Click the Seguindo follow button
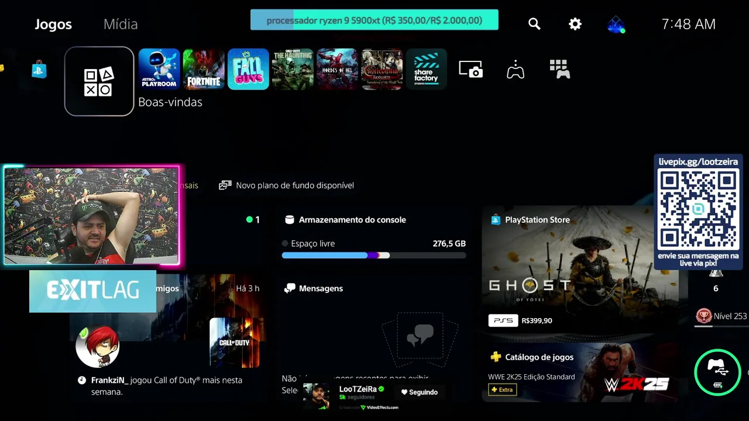Image resolution: width=749 pixels, height=421 pixels. (420, 392)
